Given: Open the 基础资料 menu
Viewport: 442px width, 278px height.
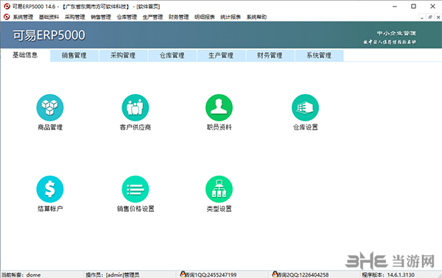Looking at the screenshot, I should pos(49,17).
